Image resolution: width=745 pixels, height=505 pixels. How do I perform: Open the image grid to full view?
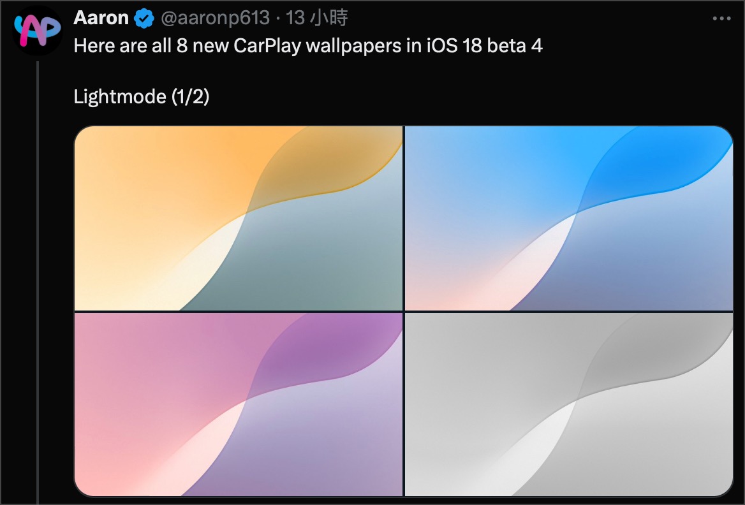404,311
